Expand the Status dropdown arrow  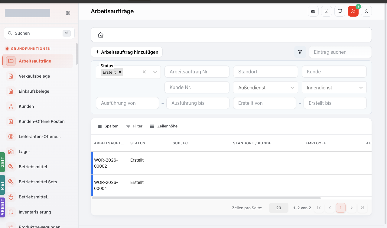tap(155, 72)
